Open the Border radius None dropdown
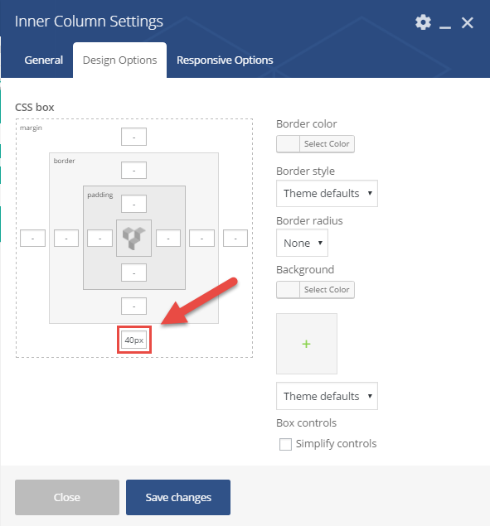This screenshot has height=526, width=490. (302, 243)
